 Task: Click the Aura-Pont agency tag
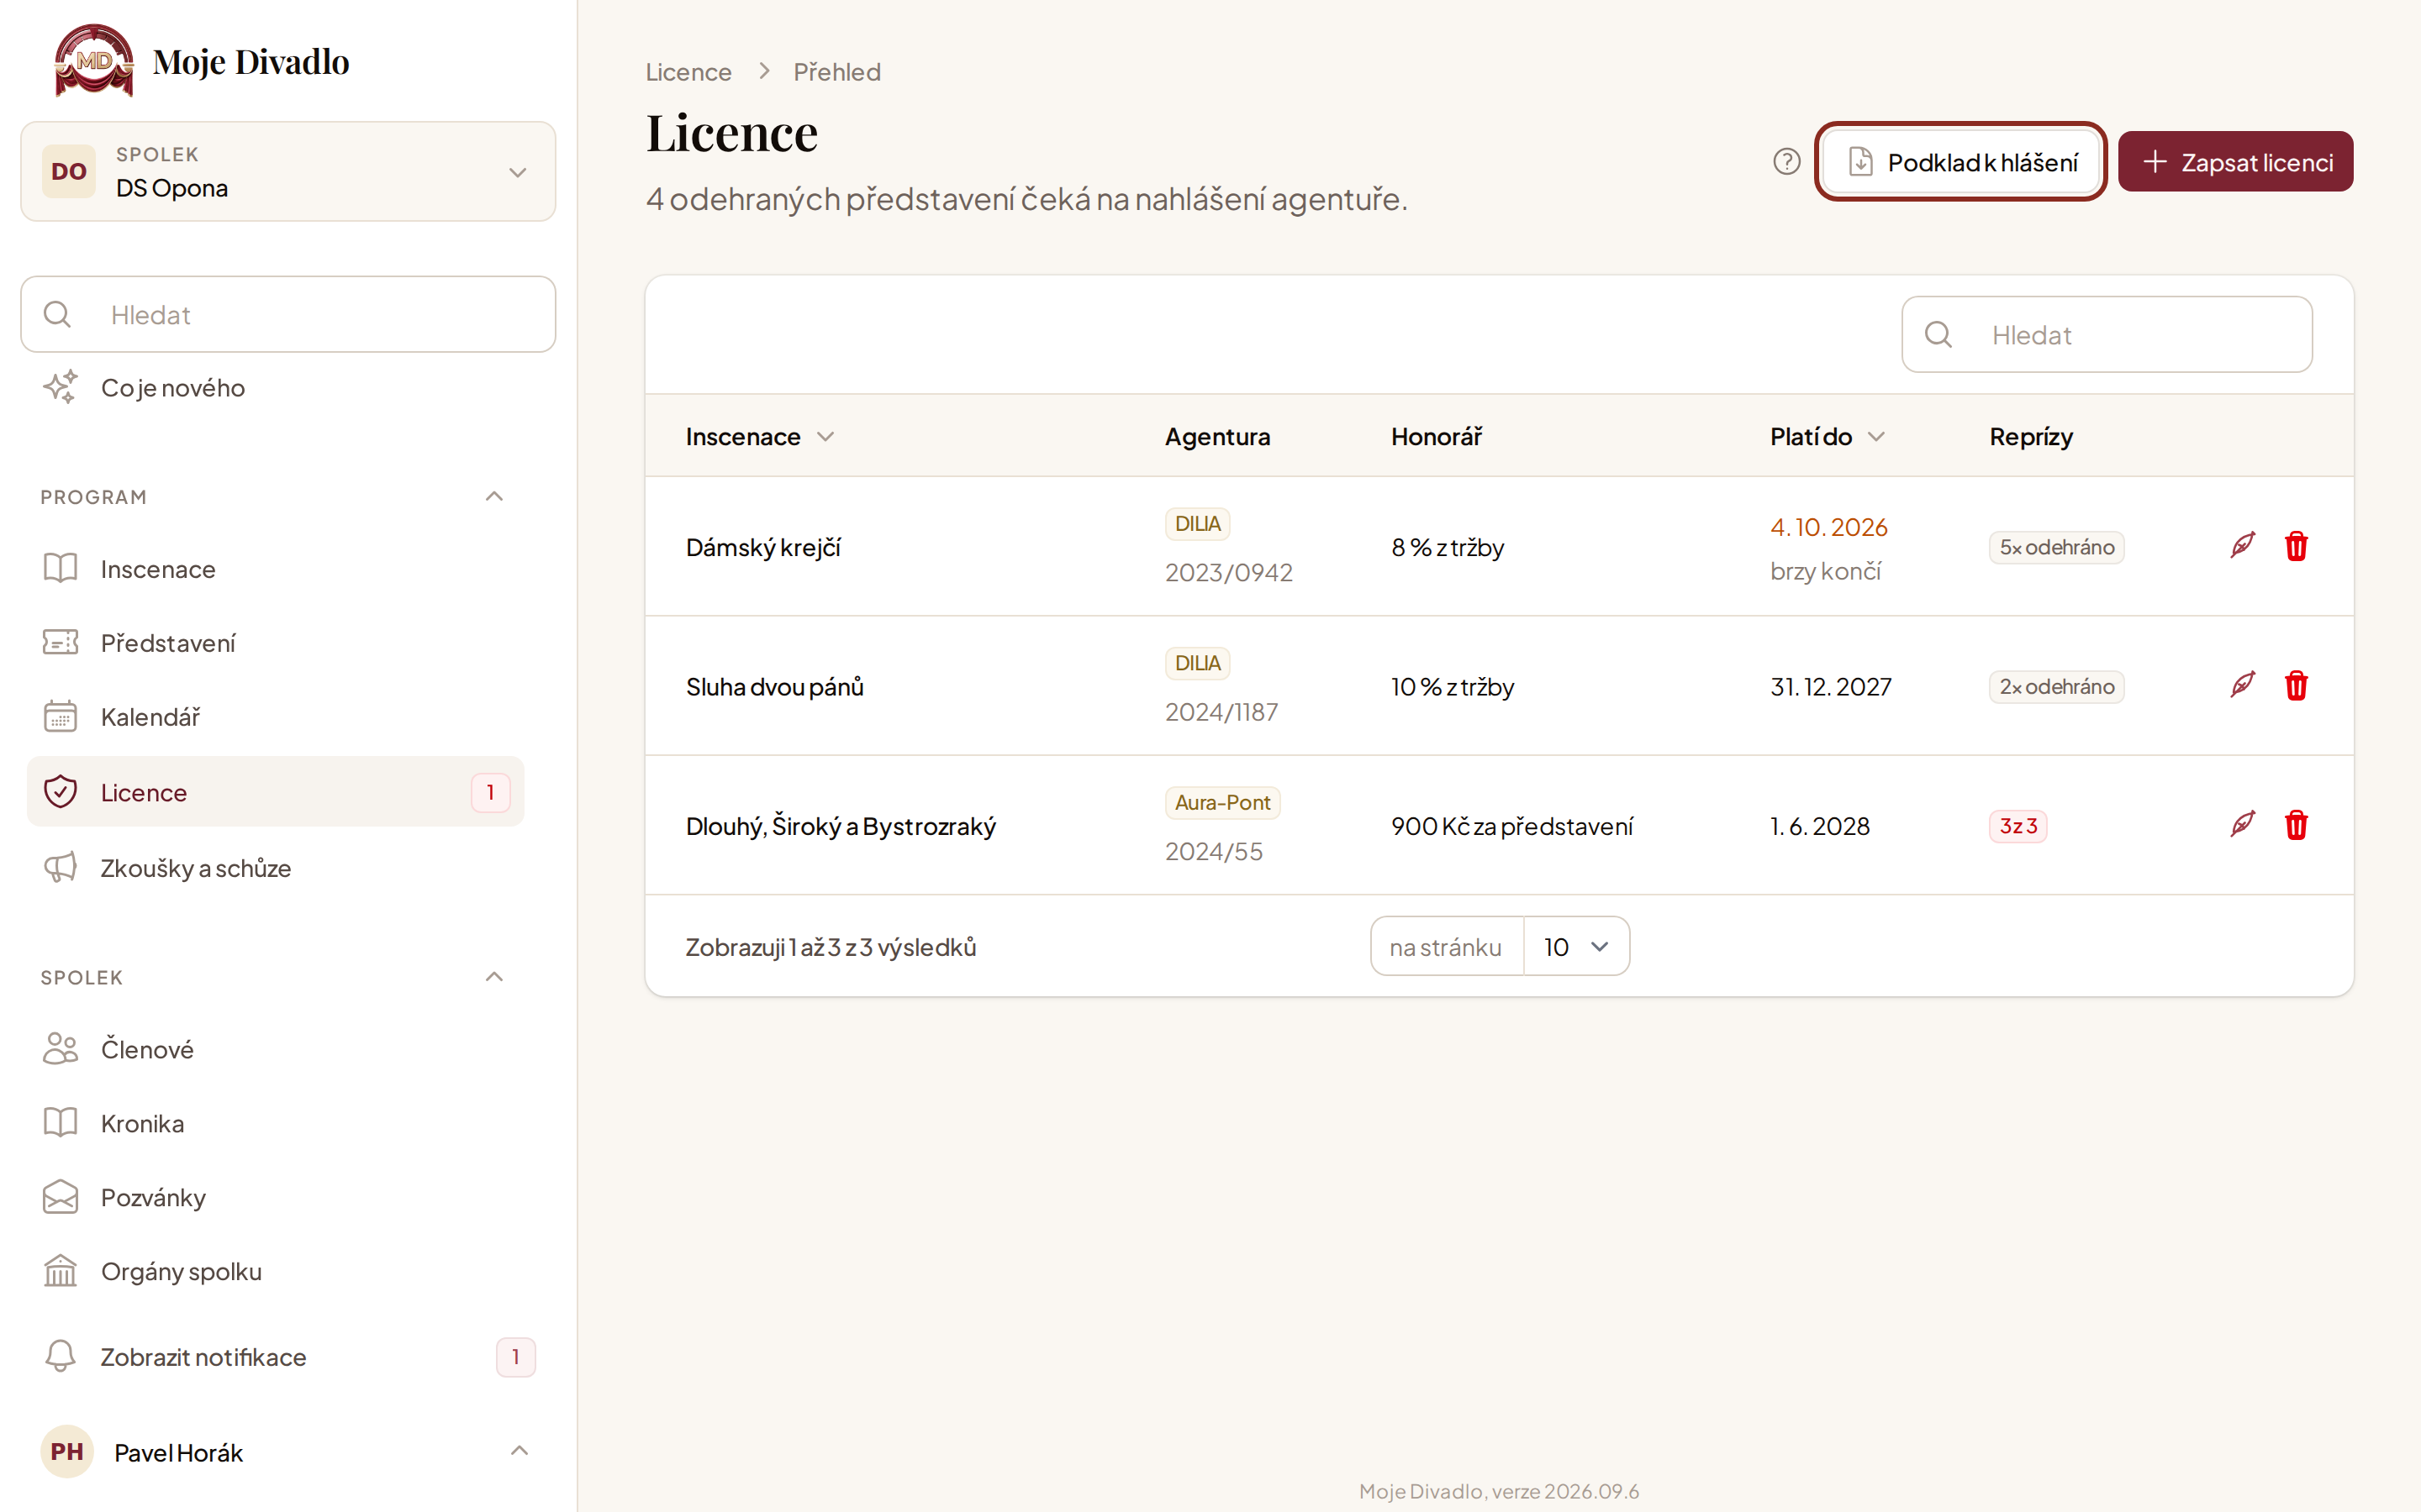point(1221,802)
